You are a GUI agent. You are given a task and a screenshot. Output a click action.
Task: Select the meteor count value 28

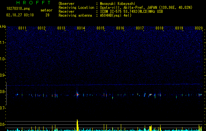[47, 15]
